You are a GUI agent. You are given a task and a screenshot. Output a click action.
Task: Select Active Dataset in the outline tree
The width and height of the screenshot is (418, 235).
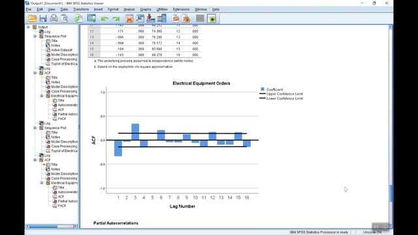coord(61,50)
